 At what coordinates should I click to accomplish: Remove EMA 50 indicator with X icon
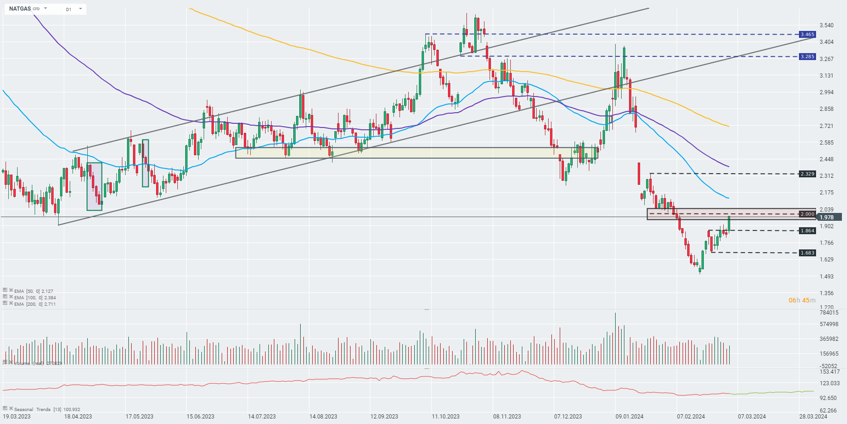point(11,291)
